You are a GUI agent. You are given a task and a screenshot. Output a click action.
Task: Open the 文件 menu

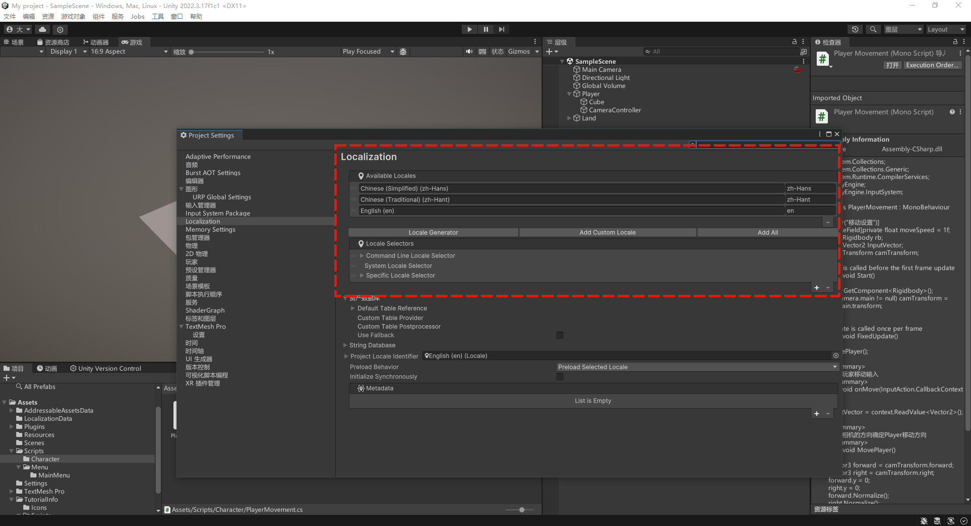(10, 16)
